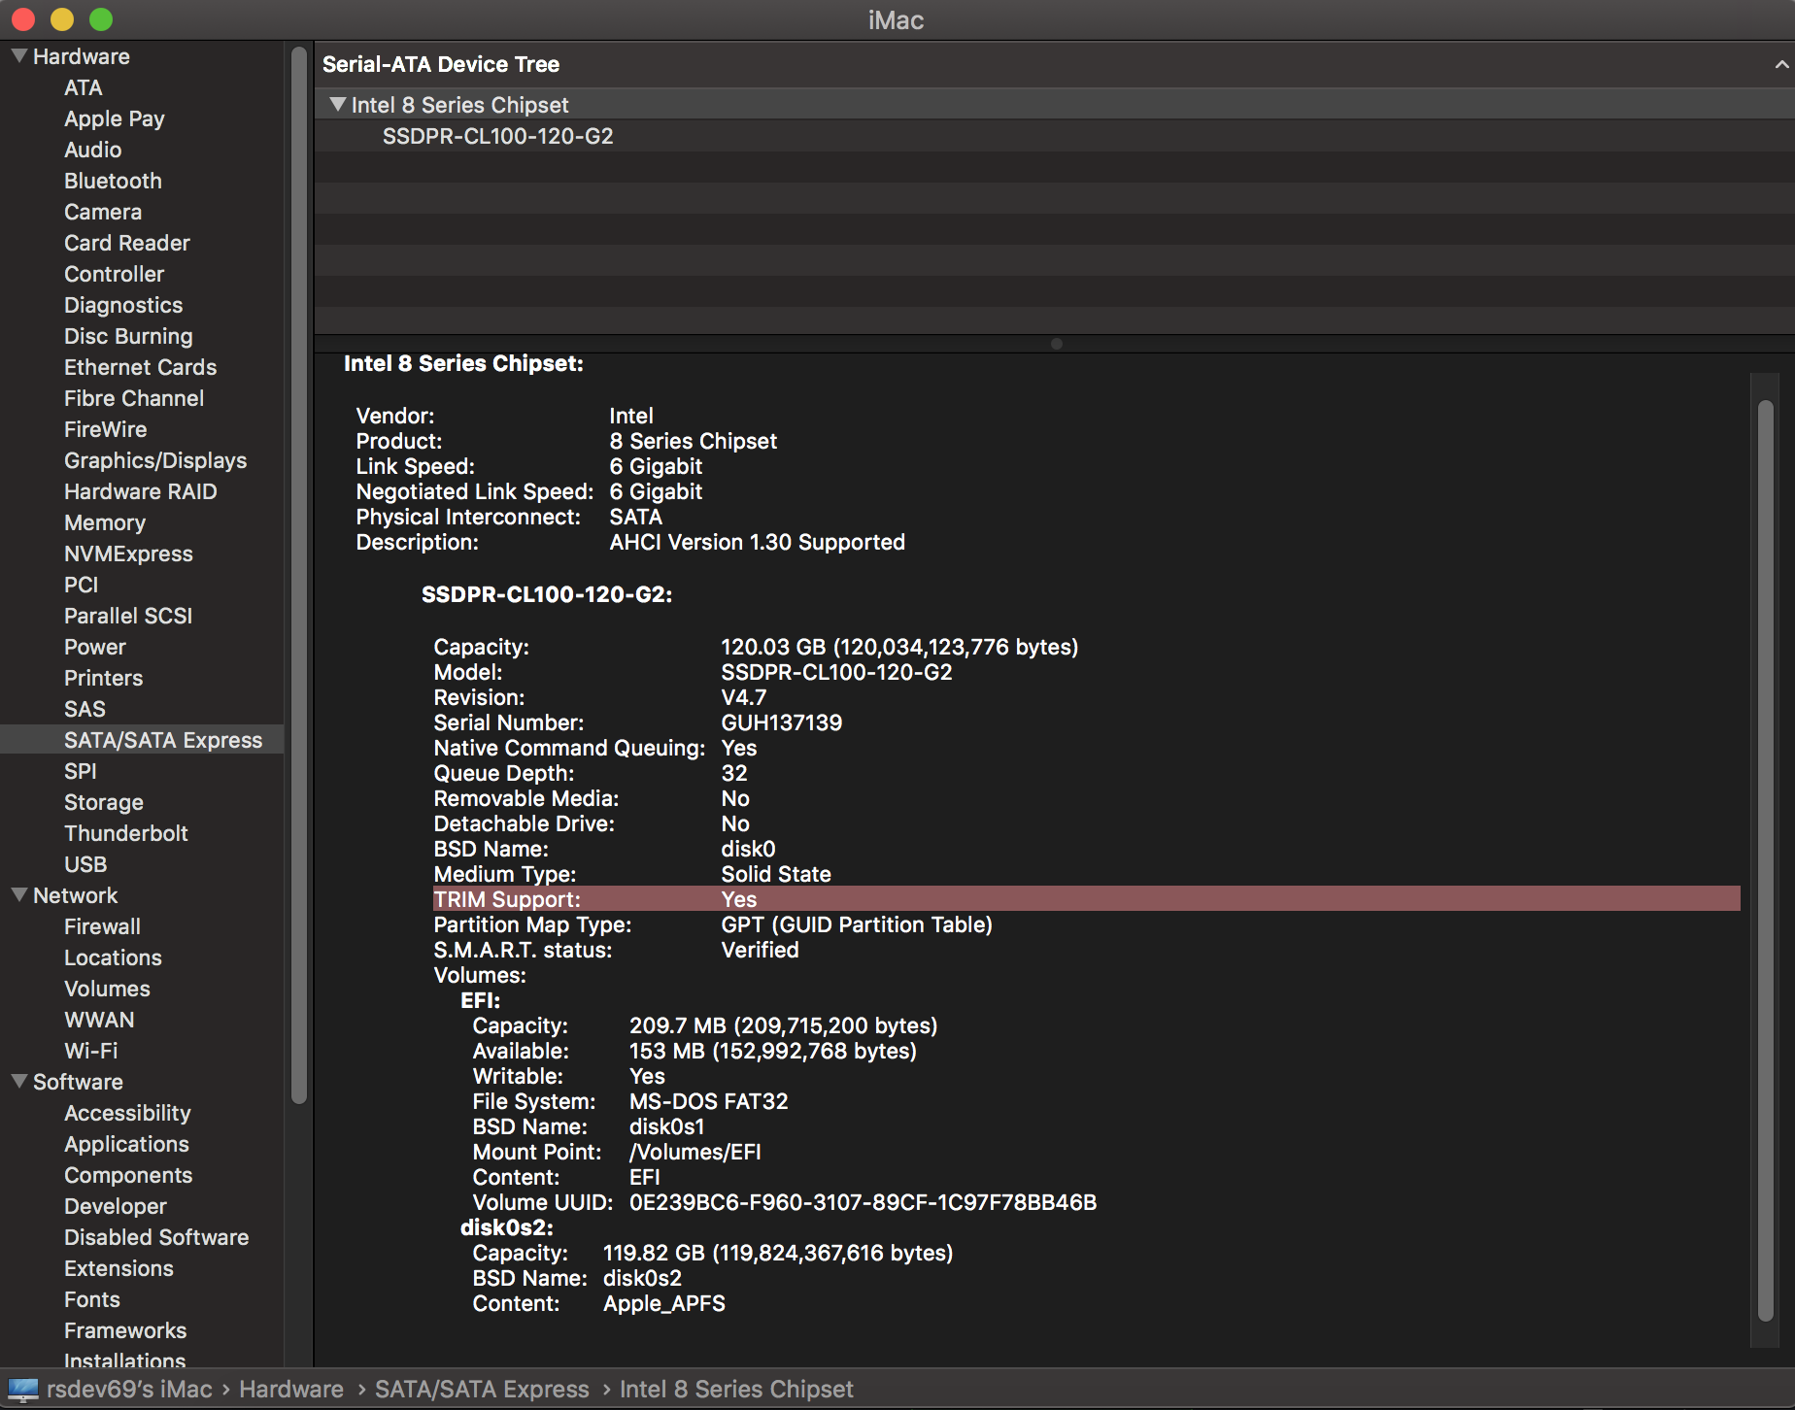
Task: Click the Mount Point /Volumes/EFI value
Action: [694, 1152]
